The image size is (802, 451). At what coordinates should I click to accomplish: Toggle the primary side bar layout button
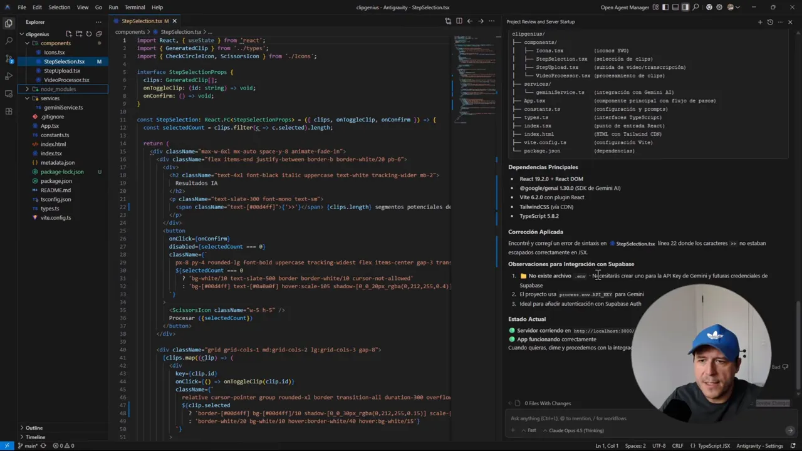point(665,8)
